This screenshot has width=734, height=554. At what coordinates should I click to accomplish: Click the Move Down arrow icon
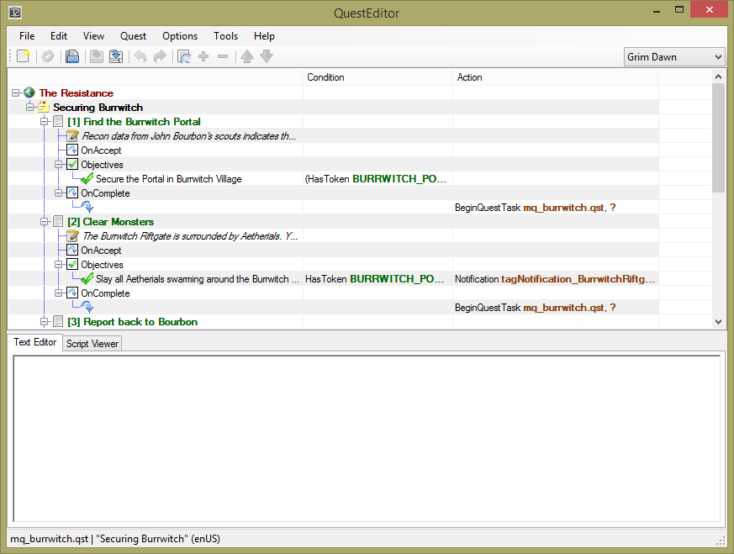pos(267,57)
